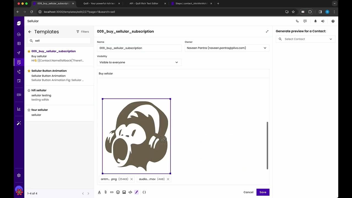Open the calendar icon in sidebar
The width and height of the screenshot is (352, 198).
tap(19, 81)
